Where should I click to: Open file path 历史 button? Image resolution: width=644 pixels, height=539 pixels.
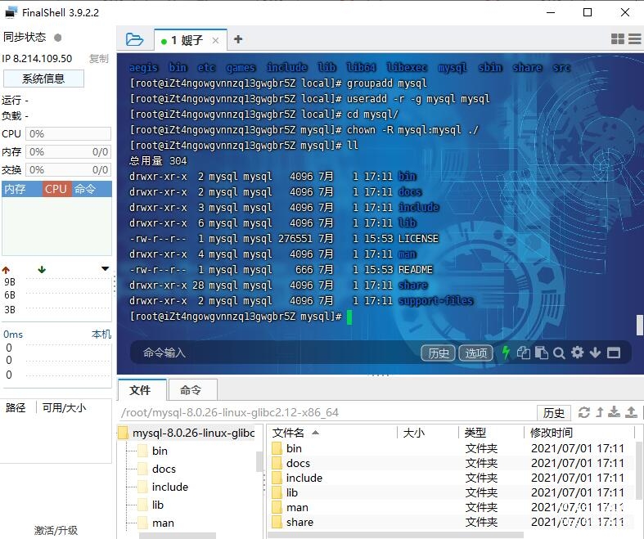554,413
